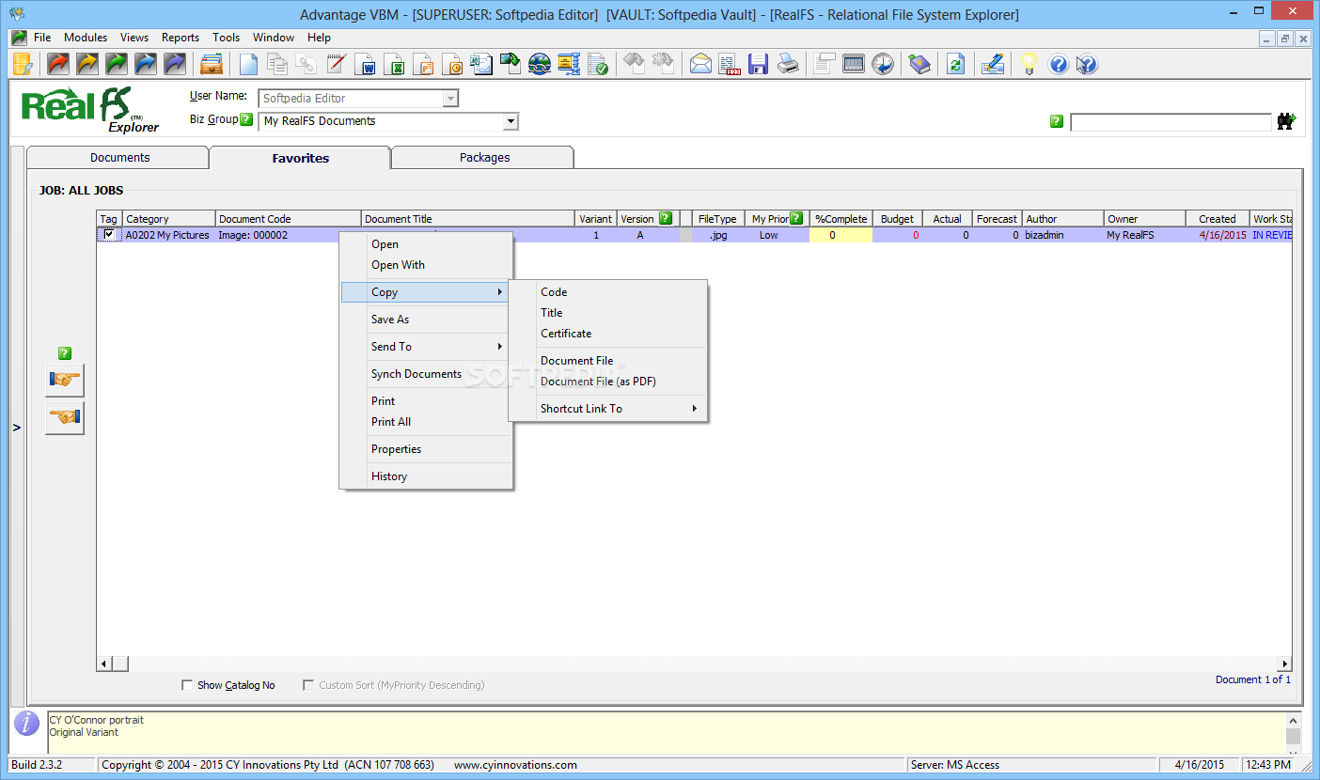The height and width of the screenshot is (780, 1320).
Task: Click the pen signing cheque icon
Action: click(993, 64)
